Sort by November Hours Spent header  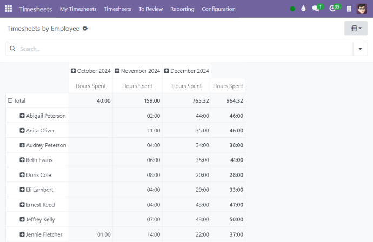(137, 86)
